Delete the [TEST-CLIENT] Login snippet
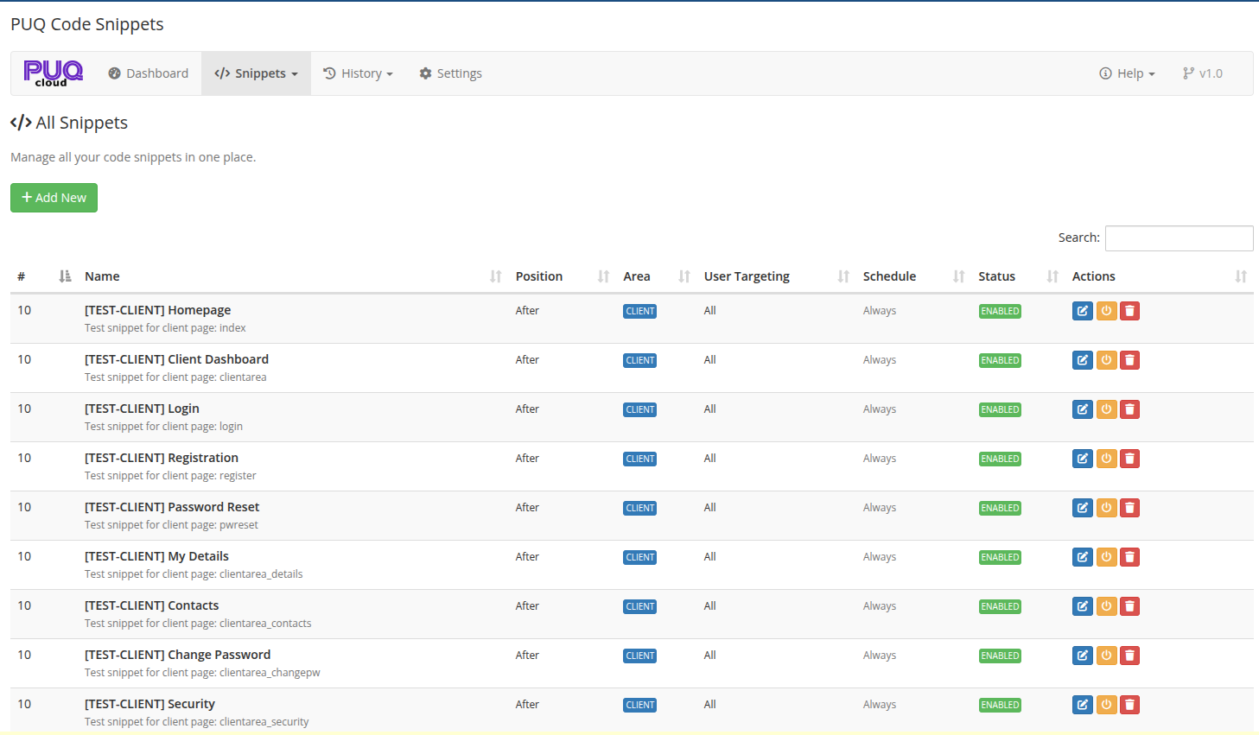This screenshot has height=735, width=1259. pos(1129,409)
